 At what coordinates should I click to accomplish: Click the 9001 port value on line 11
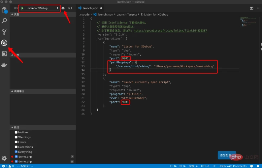tap(125, 58)
